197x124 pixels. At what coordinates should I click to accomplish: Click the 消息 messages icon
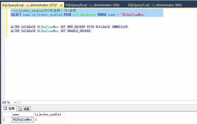click(20, 109)
